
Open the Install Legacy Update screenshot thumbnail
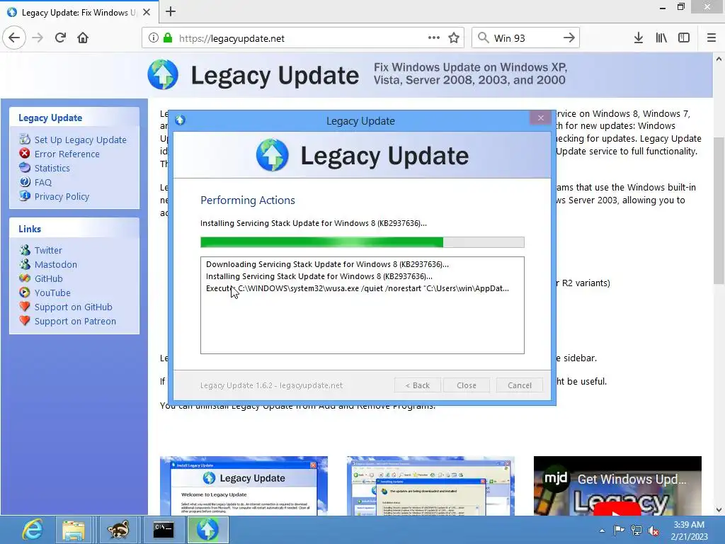(x=244, y=486)
